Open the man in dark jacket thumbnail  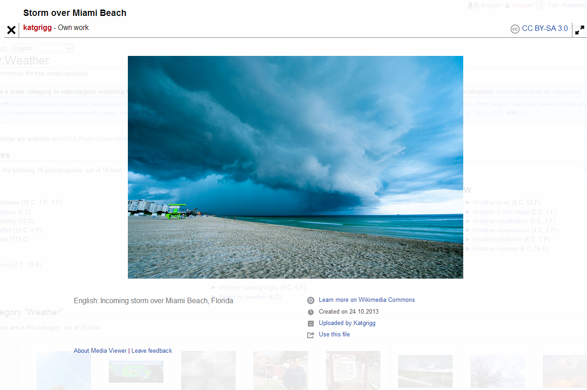point(280,370)
